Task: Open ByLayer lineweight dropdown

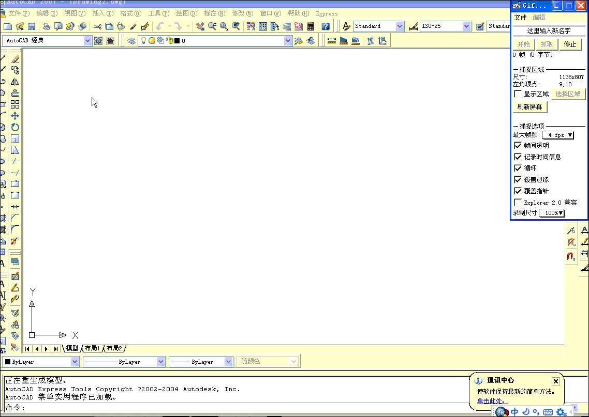Action: tap(228, 362)
